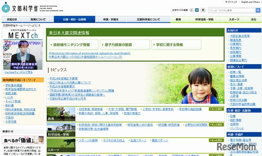Open 独立行政法人の役員公募について topic
Image resolution: width=262 pixels, height=156 pixels.
[x=70, y=82]
